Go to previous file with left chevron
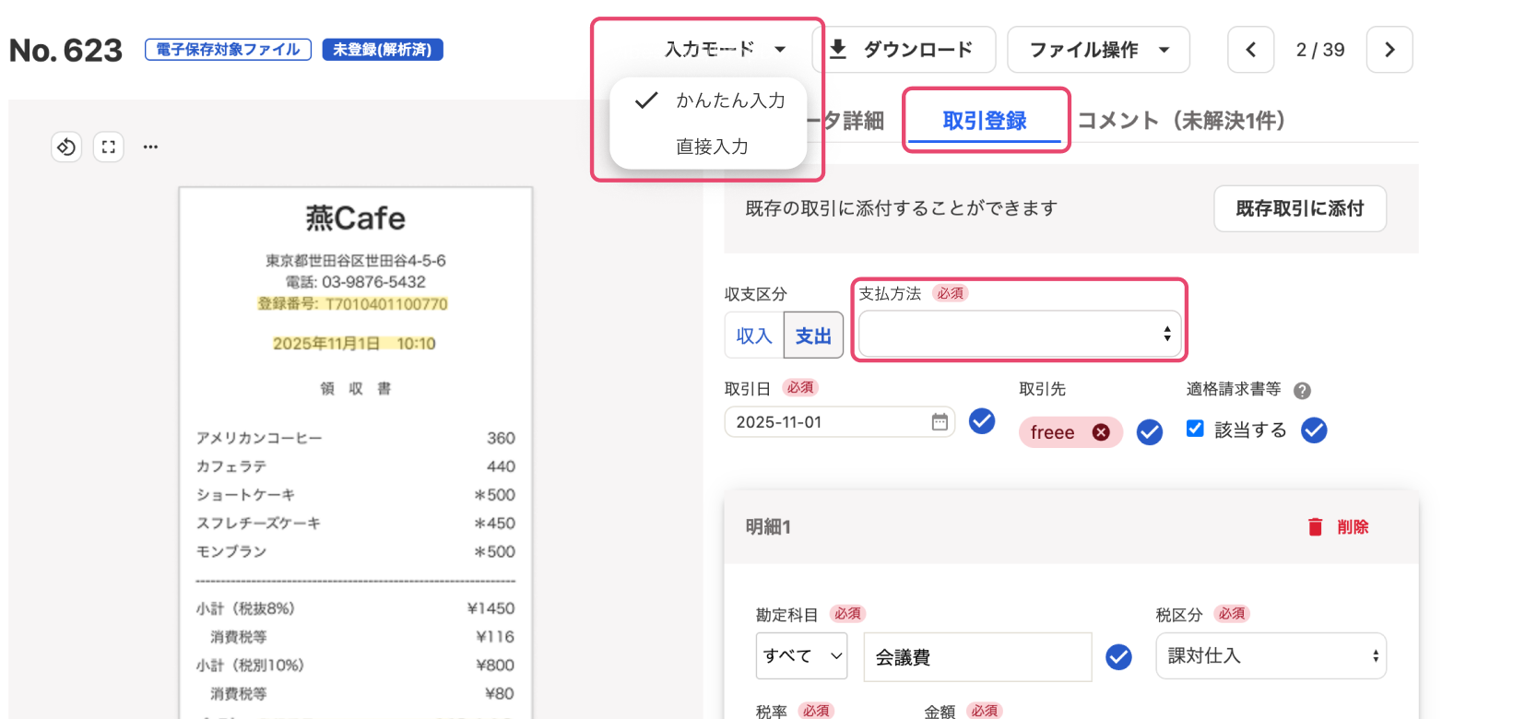The width and height of the screenshot is (1525, 719). tap(1251, 50)
